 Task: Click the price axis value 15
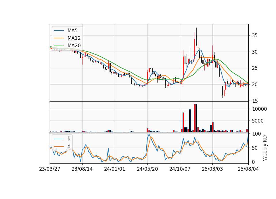coord(255,101)
